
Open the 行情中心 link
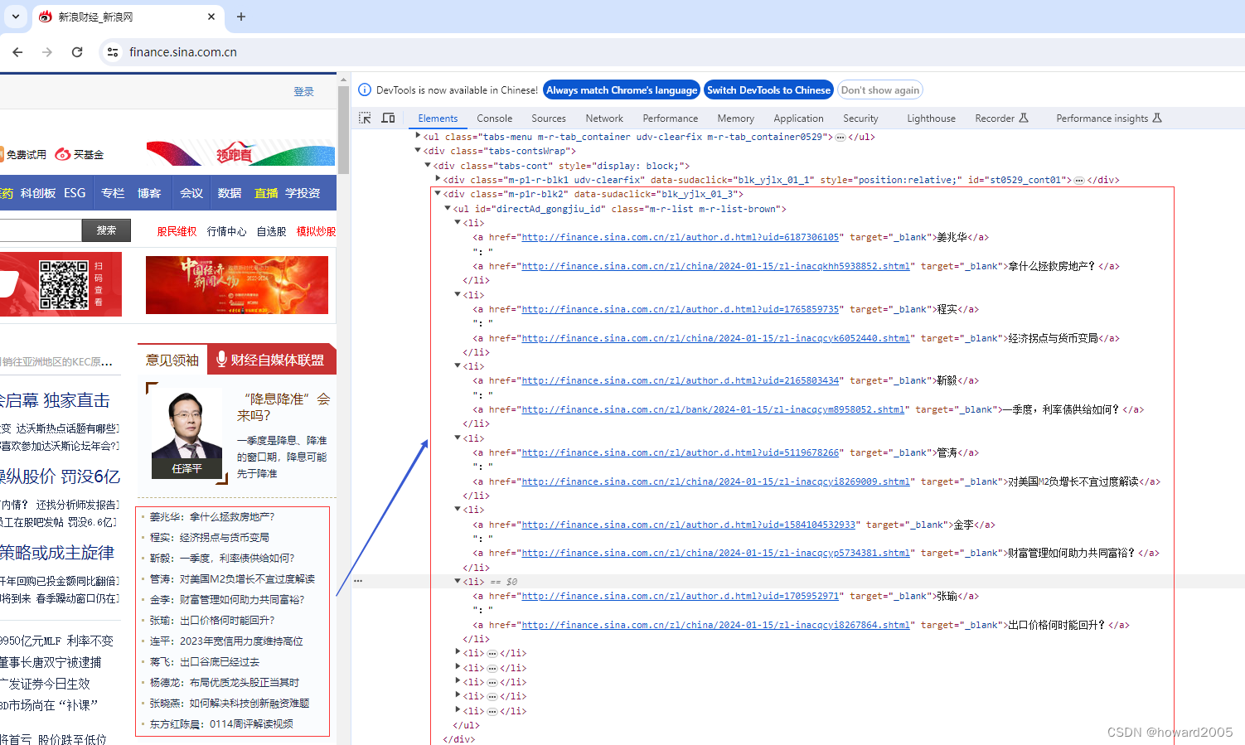click(x=226, y=231)
